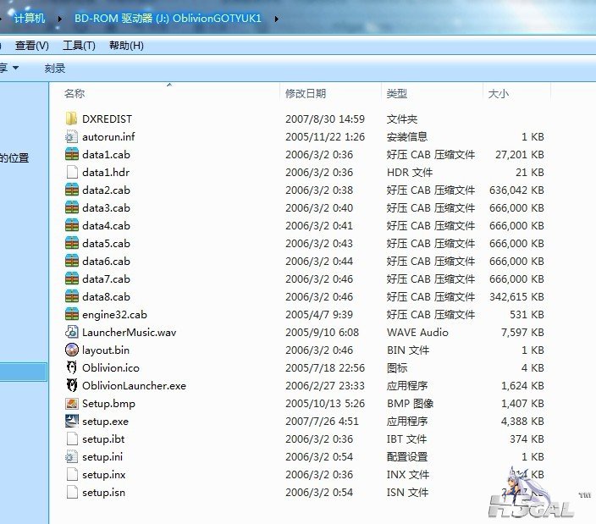
Task: Click type WAVE Audio
Action: (417, 333)
